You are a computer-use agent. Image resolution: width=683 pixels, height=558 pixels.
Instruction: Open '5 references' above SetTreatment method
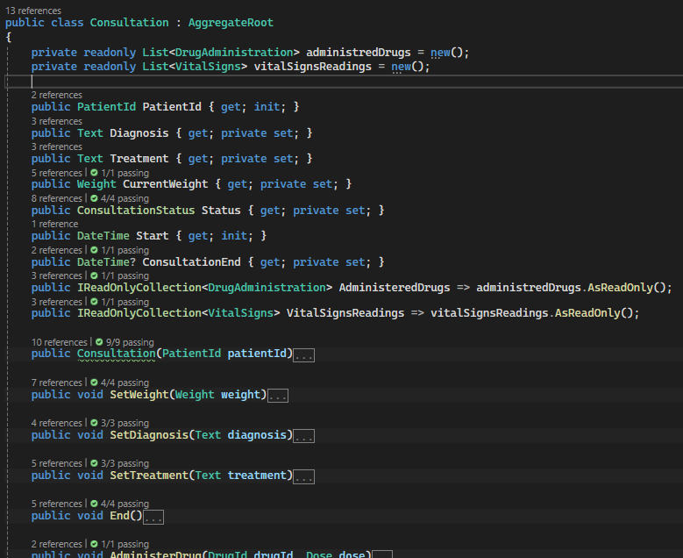57,463
